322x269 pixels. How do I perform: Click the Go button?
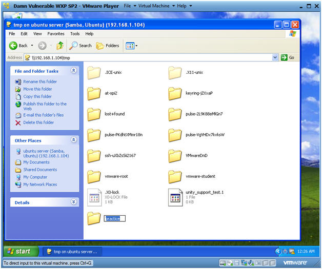[x=288, y=58]
